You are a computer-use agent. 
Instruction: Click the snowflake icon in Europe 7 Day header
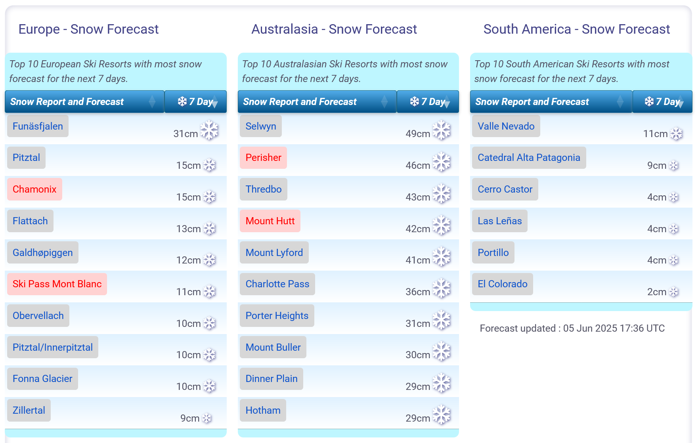pyautogui.click(x=182, y=101)
